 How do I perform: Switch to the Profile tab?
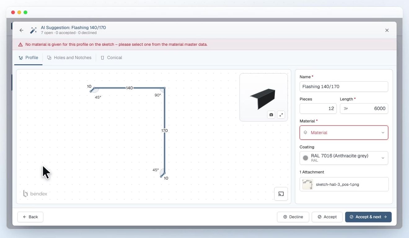coord(29,58)
